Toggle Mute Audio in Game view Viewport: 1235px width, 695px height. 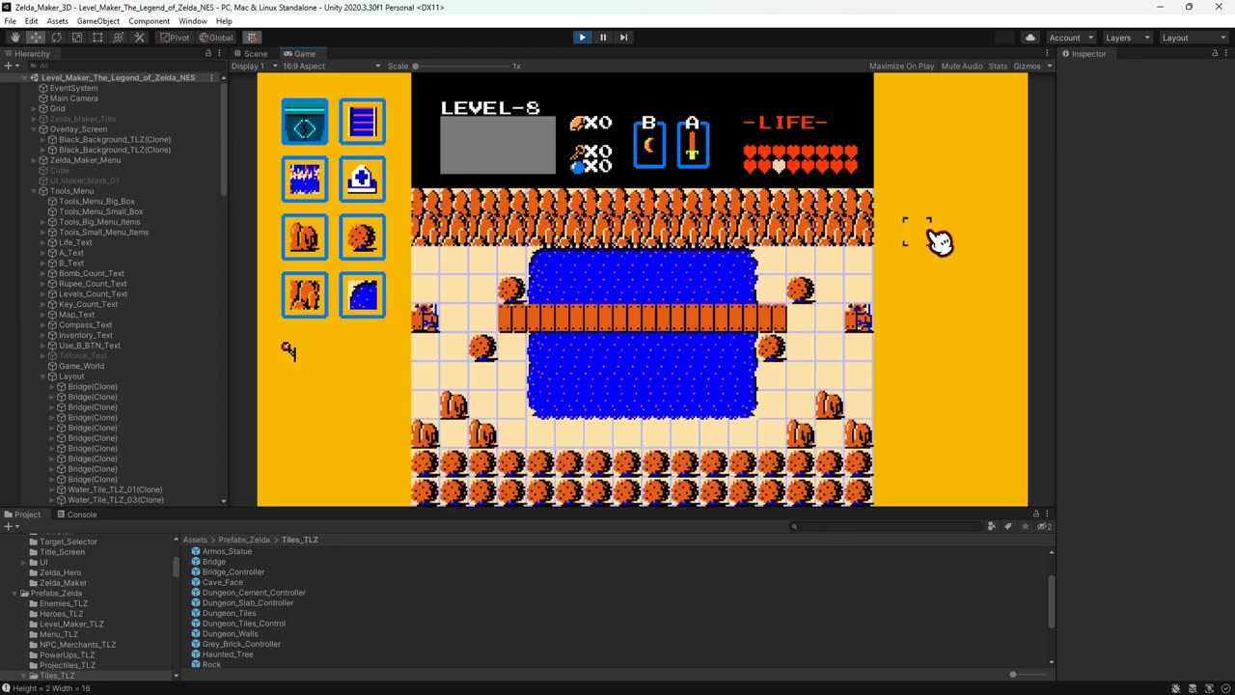(x=962, y=66)
